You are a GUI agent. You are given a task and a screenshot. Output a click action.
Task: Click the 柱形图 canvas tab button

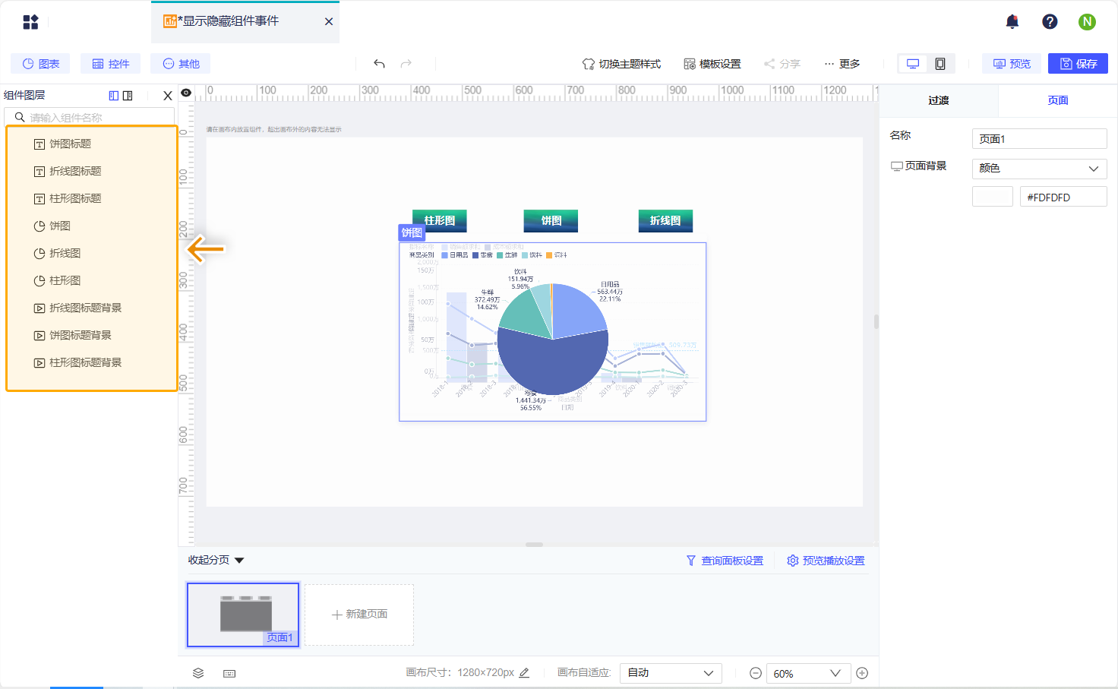pos(439,220)
